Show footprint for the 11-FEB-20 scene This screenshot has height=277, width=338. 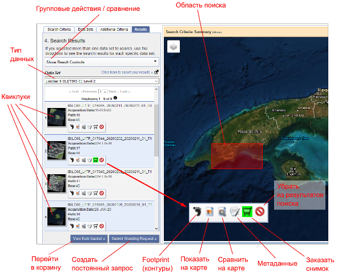[x=72, y=127]
